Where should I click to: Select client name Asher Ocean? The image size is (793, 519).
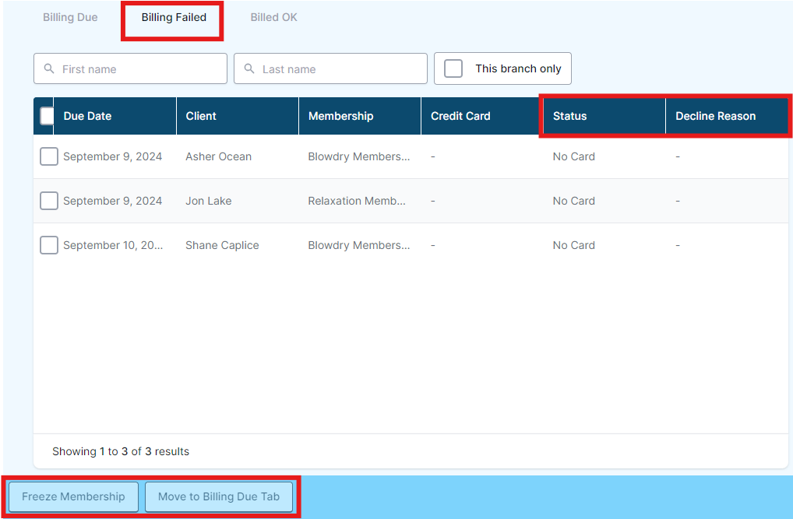218,156
